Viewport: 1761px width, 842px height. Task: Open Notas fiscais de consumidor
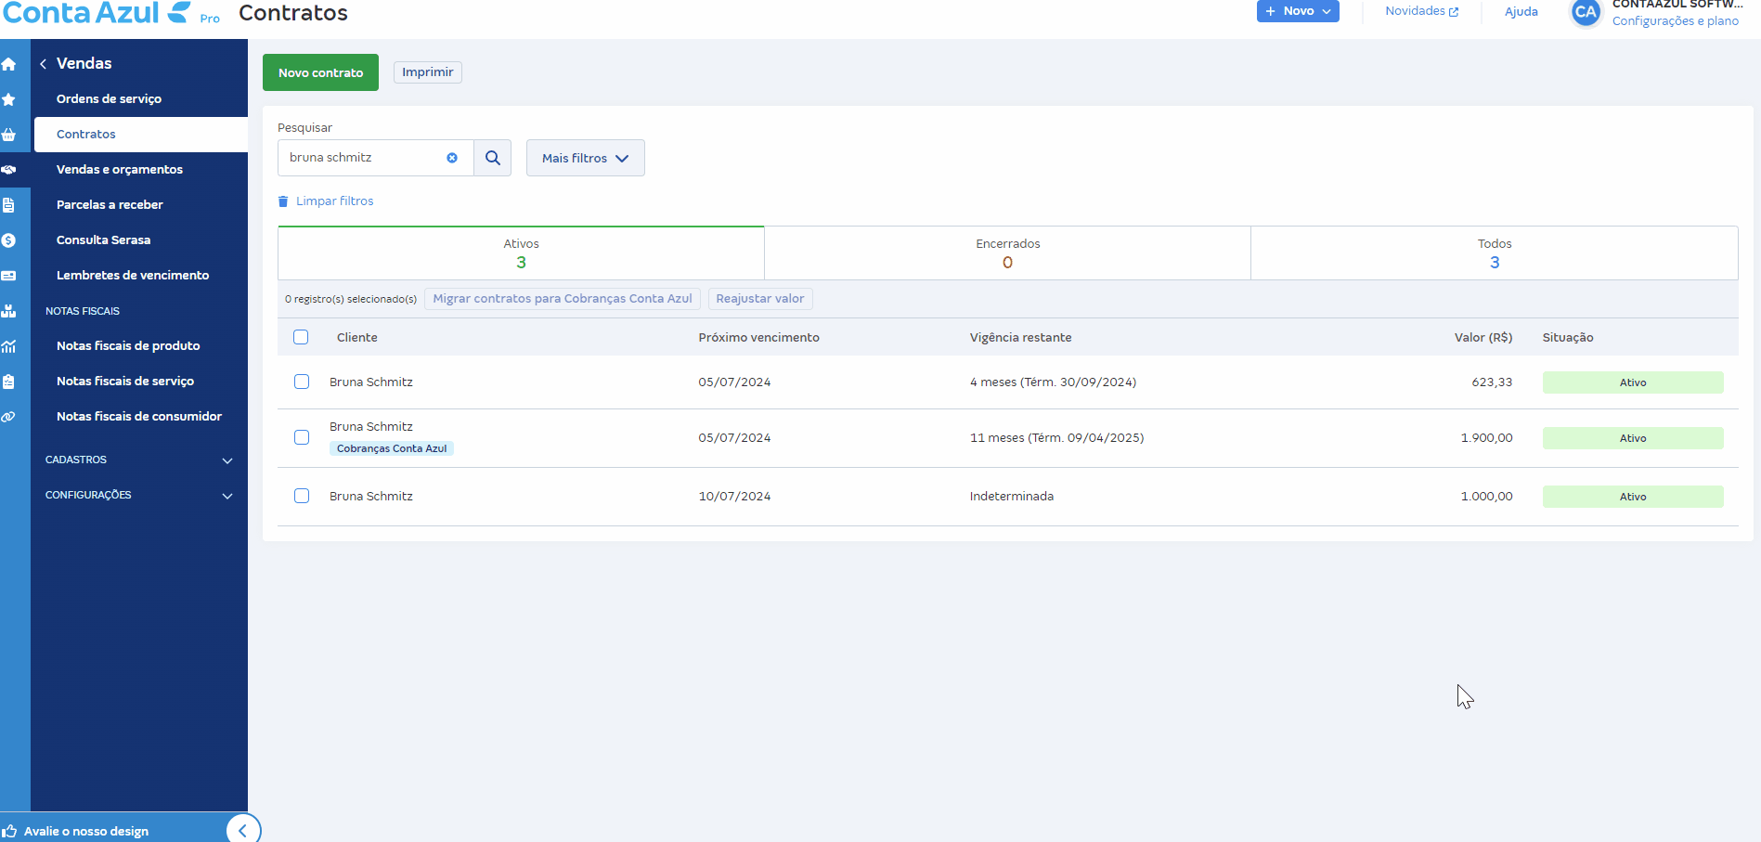pyautogui.click(x=139, y=417)
